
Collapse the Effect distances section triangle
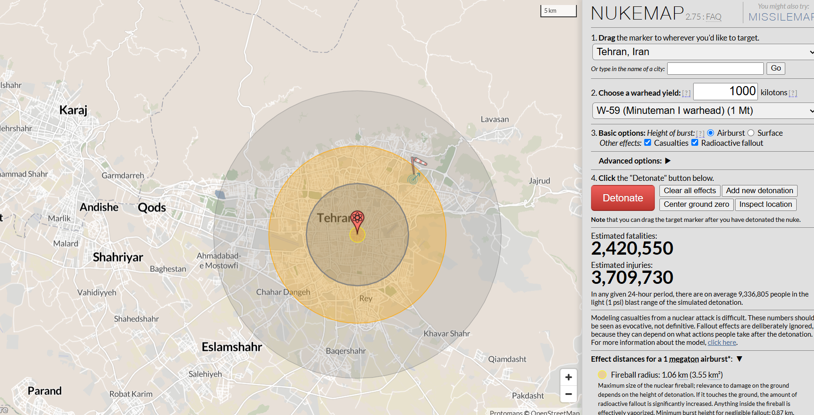(740, 359)
